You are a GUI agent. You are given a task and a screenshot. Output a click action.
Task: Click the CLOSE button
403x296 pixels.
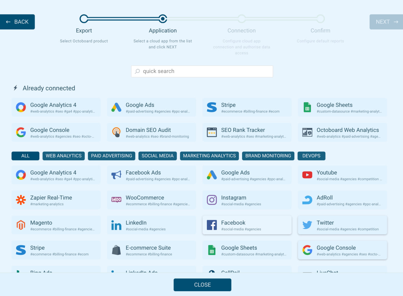pyautogui.click(x=202, y=285)
